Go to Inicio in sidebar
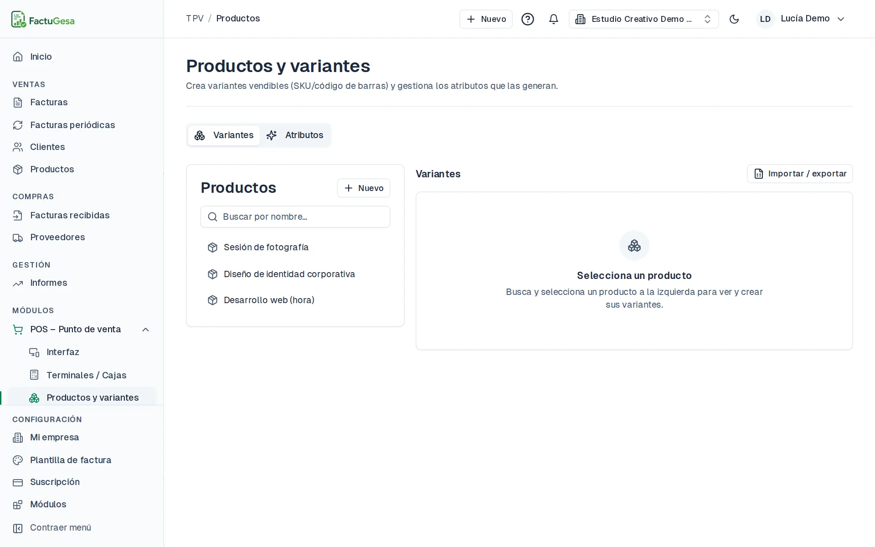875x547 pixels. [82, 57]
